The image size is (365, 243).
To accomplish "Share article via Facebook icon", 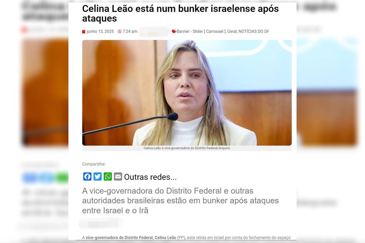I will click(x=87, y=176).
